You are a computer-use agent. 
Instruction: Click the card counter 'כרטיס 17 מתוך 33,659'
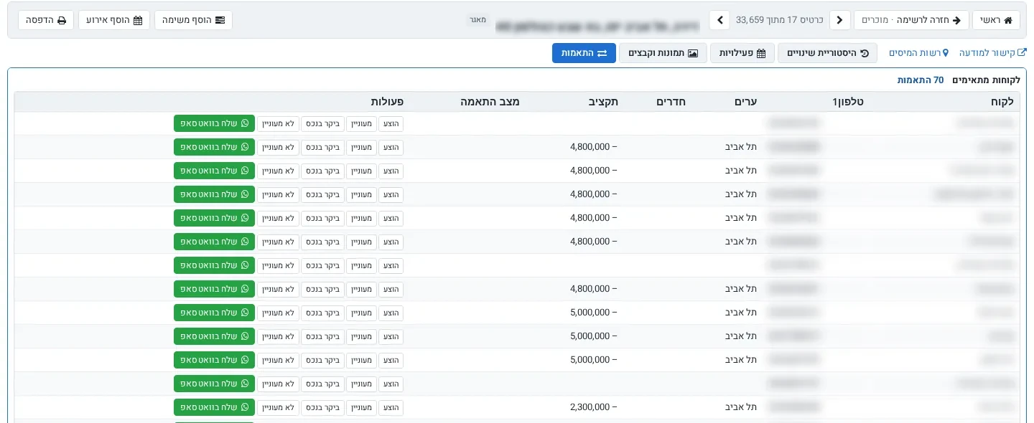pyautogui.click(x=781, y=20)
